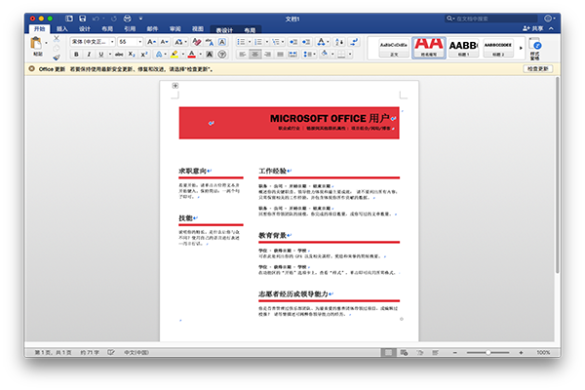Open the 设计 ribbon tab

(84, 28)
